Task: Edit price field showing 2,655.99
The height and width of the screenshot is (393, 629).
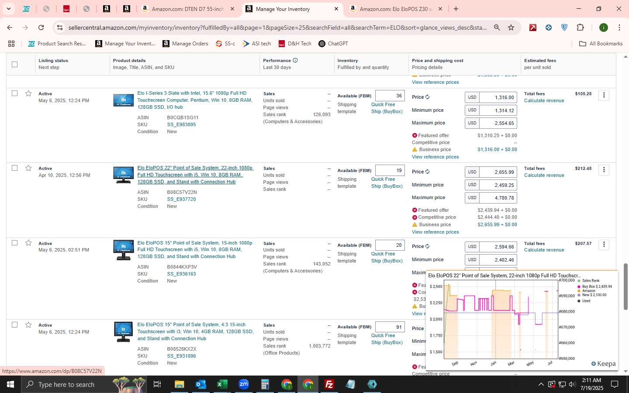Action: (498, 172)
